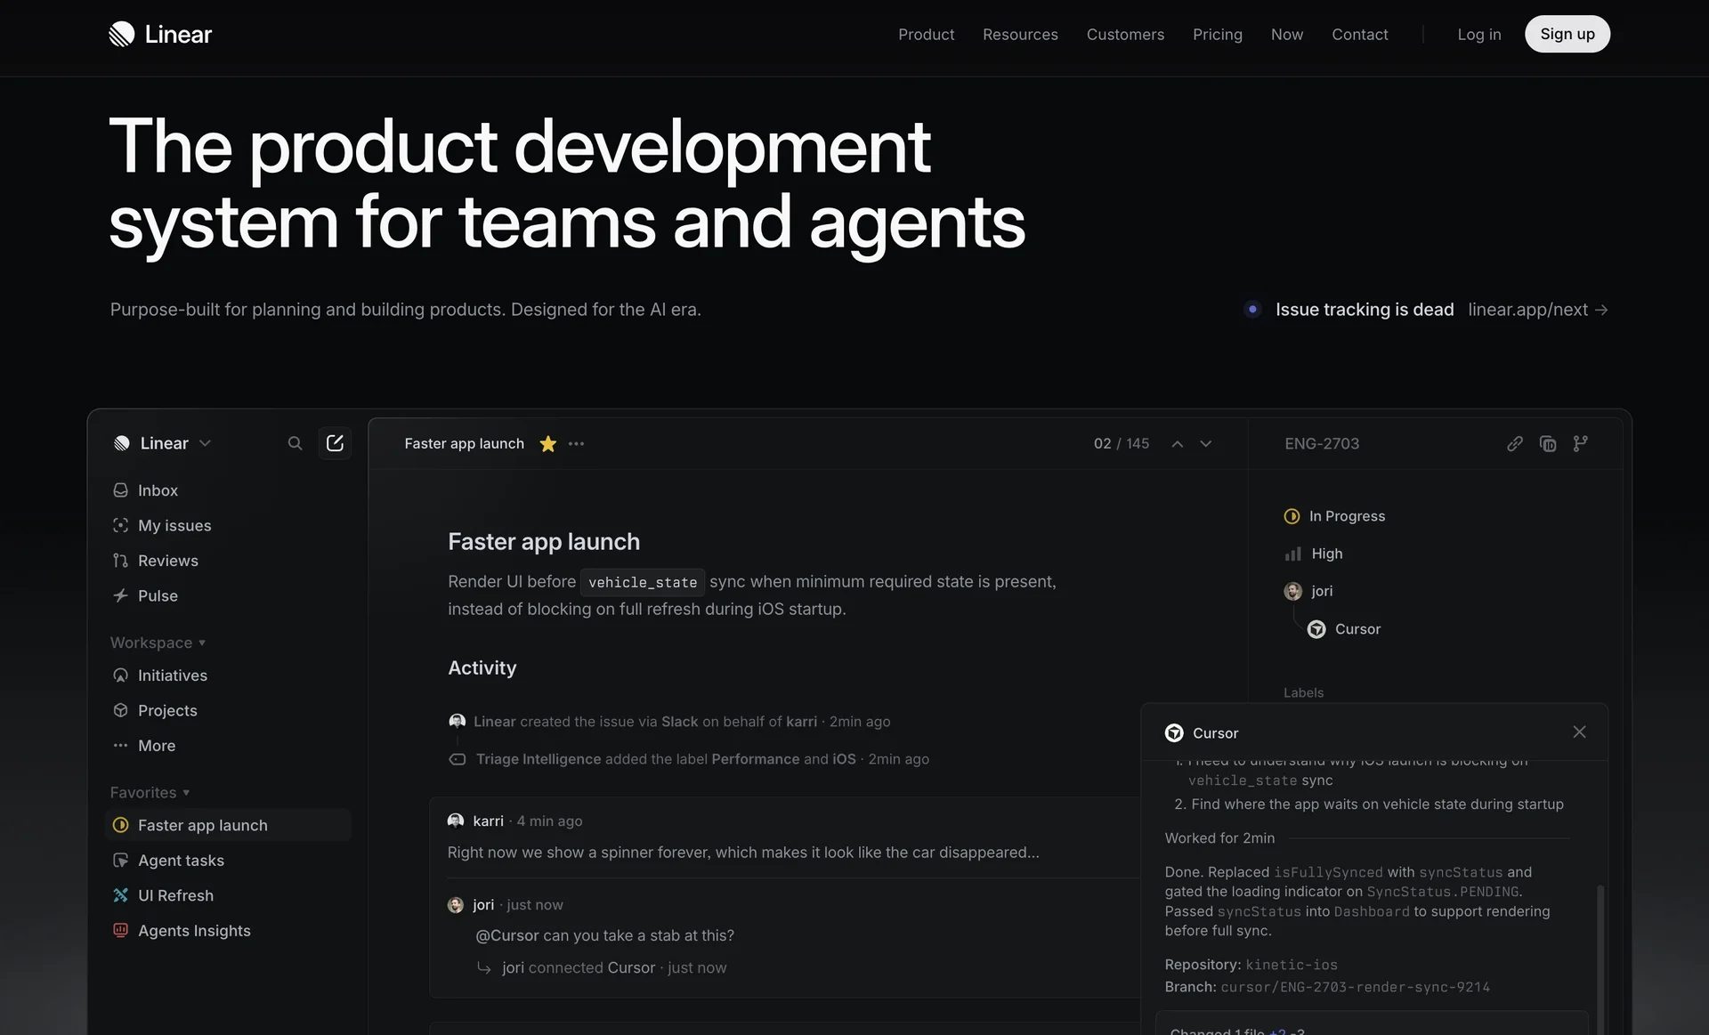Click the Activity section heading
The image size is (1709, 1035).
[482, 667]
